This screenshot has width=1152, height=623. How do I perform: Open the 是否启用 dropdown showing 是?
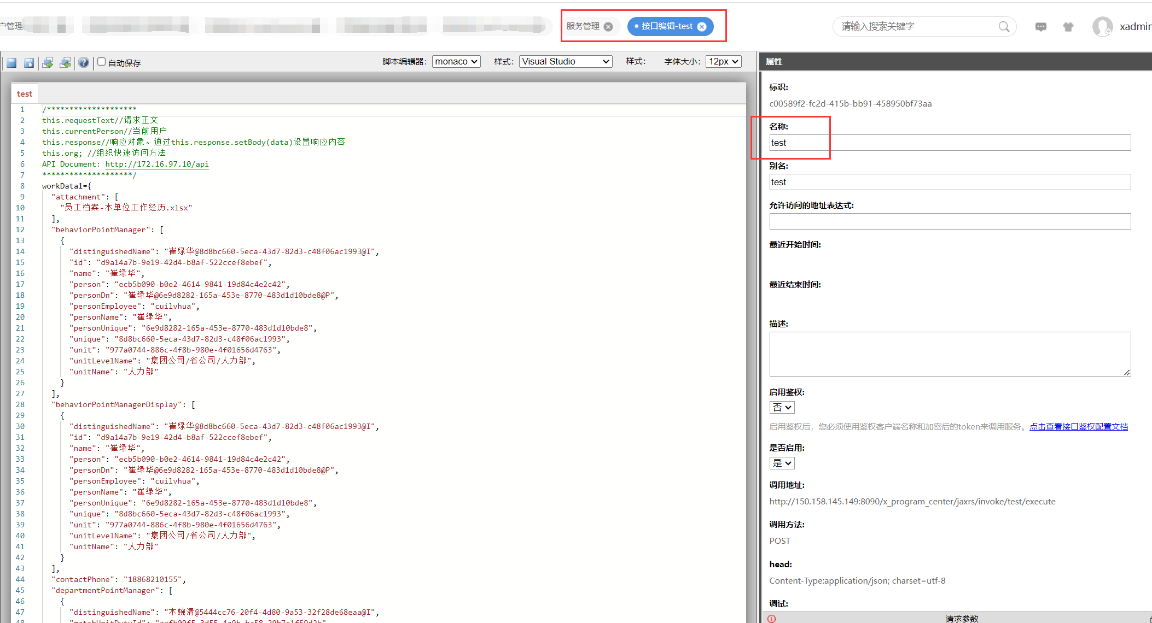(x=782, y=463)
